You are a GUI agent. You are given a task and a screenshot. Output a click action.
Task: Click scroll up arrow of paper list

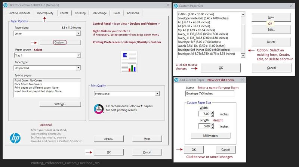243,14
